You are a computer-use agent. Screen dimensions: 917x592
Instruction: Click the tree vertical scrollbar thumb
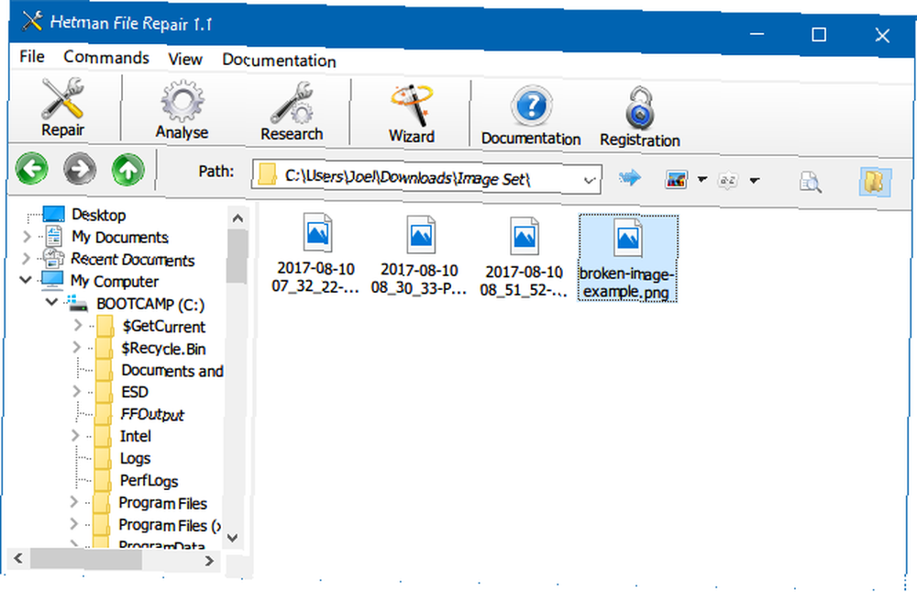237,256
